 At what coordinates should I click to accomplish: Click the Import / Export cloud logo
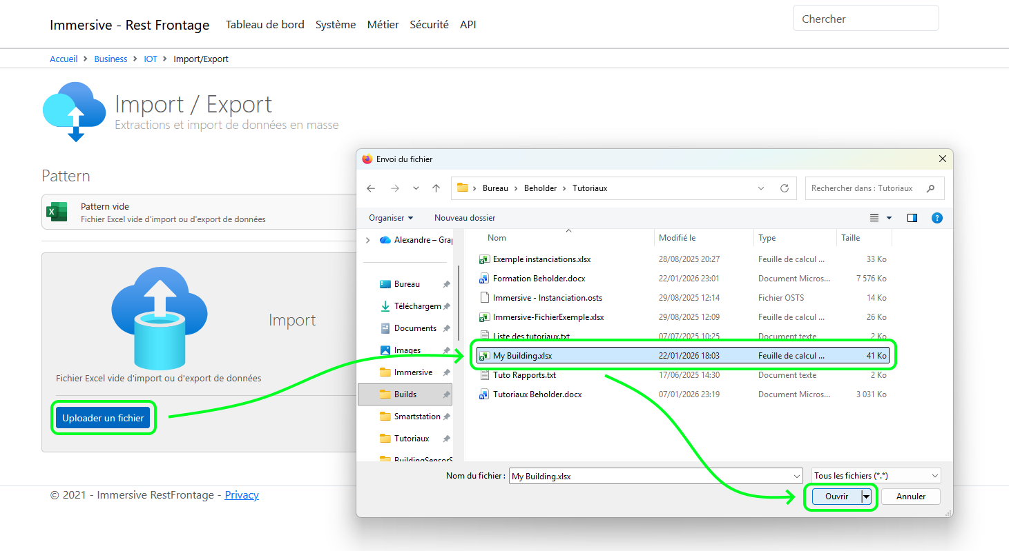point(73,110)
